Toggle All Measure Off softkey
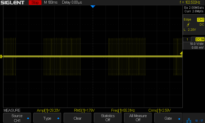This screenshot has width=205, height=123. coord(138,118)
